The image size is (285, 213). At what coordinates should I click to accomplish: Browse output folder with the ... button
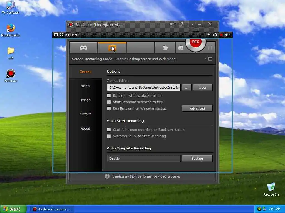click(x=187, y=87)
